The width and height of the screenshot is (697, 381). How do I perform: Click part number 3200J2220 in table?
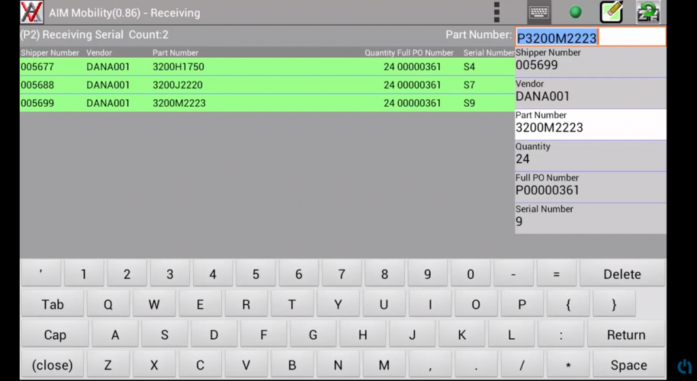[x=178, y=85]
